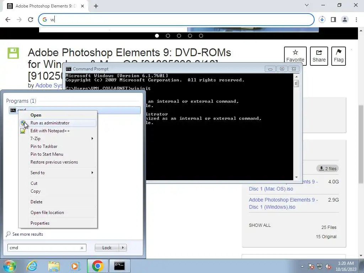Screen dimensions: 364x273
Task: Select the fifth carousel dot
Action: (x=201, y=36)
